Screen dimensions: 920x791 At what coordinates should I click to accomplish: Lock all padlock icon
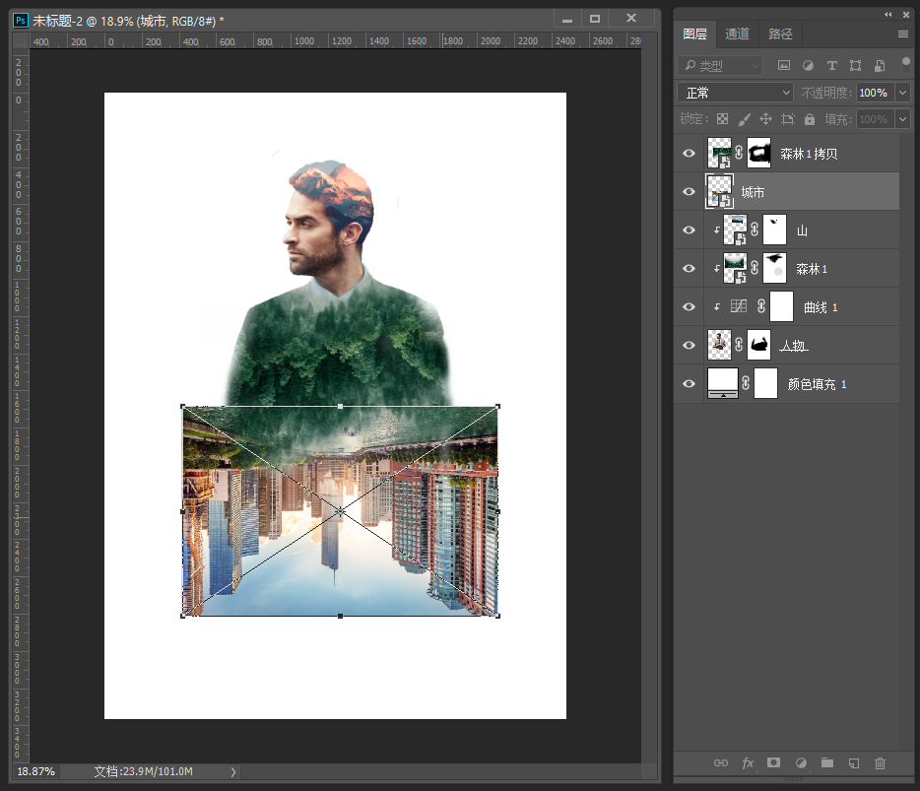(810, 119)
